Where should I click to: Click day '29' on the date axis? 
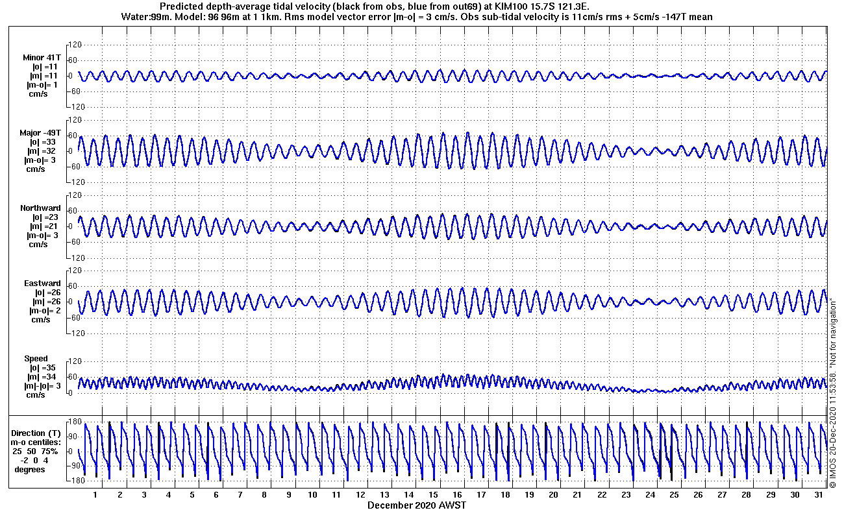771,495
